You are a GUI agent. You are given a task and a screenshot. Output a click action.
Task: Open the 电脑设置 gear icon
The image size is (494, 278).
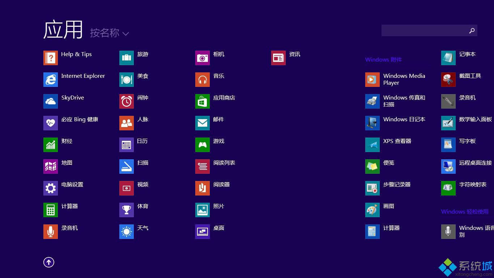pos(51,188)
